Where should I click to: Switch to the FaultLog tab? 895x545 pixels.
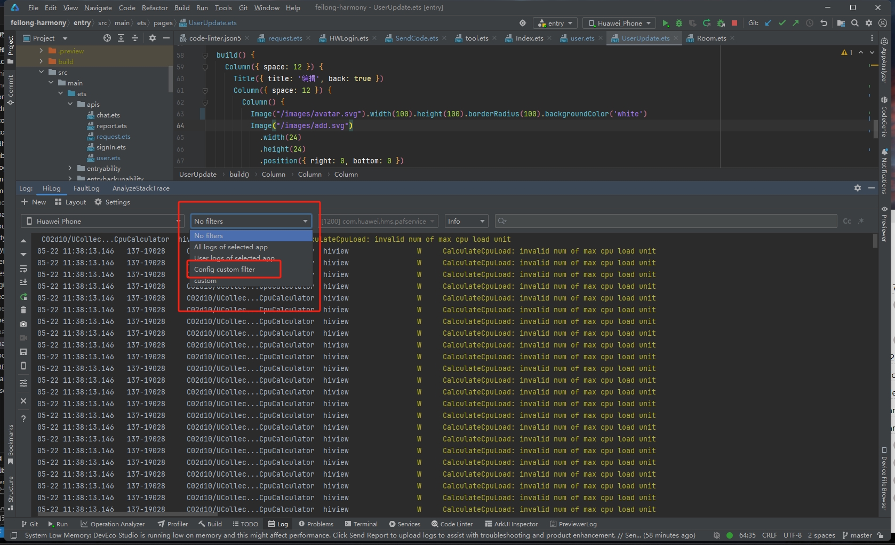(86, 188)
